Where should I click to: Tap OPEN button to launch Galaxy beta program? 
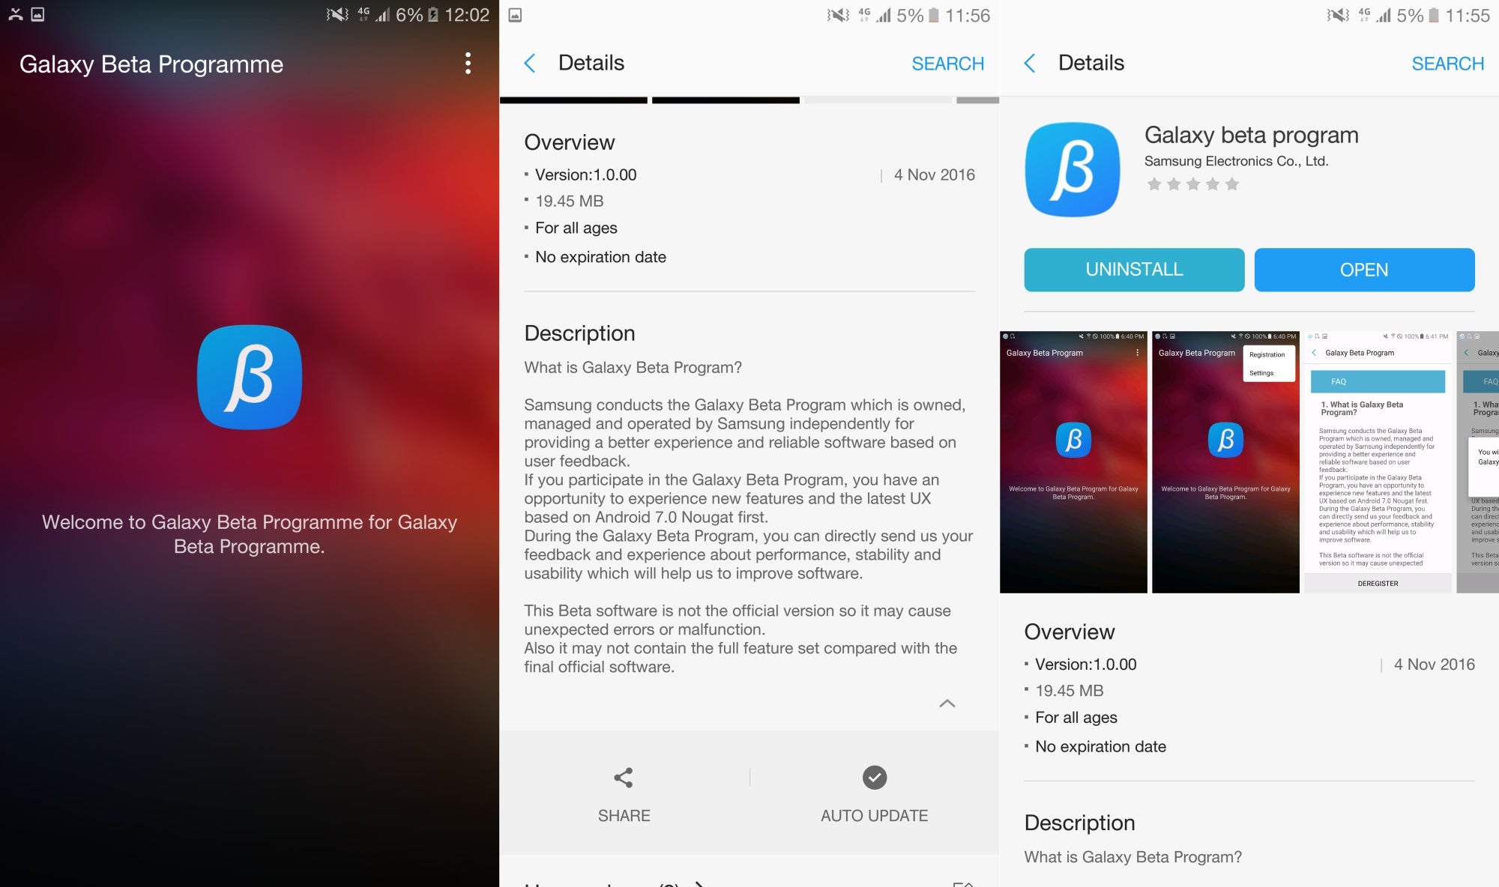click(1364, 269)
